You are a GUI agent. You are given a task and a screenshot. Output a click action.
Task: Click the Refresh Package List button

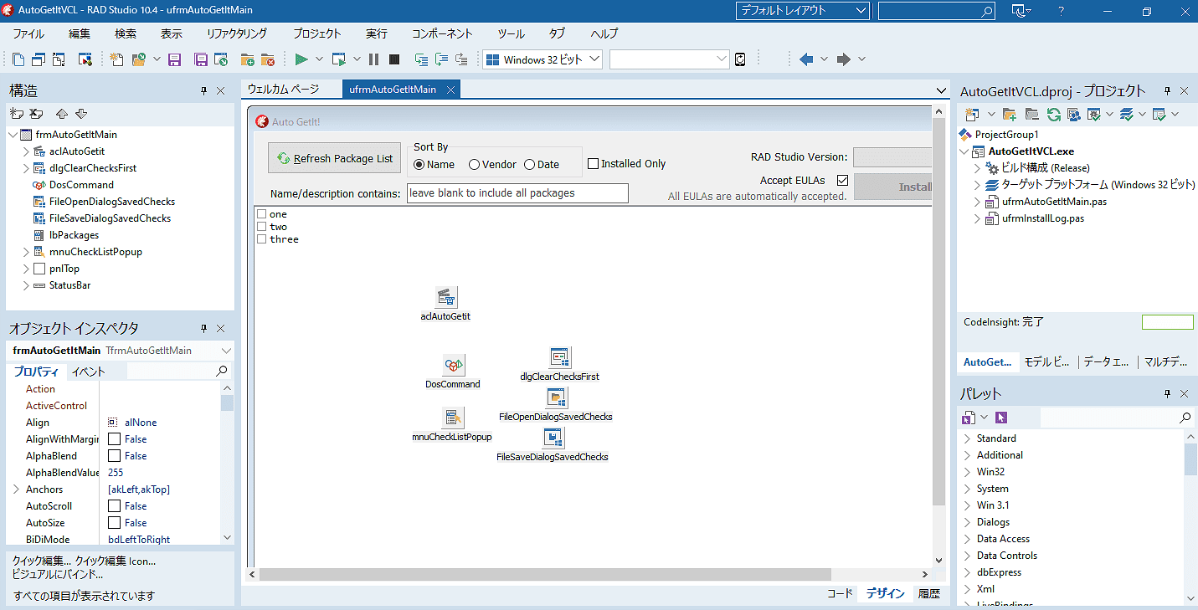click(x=334, y=158)
